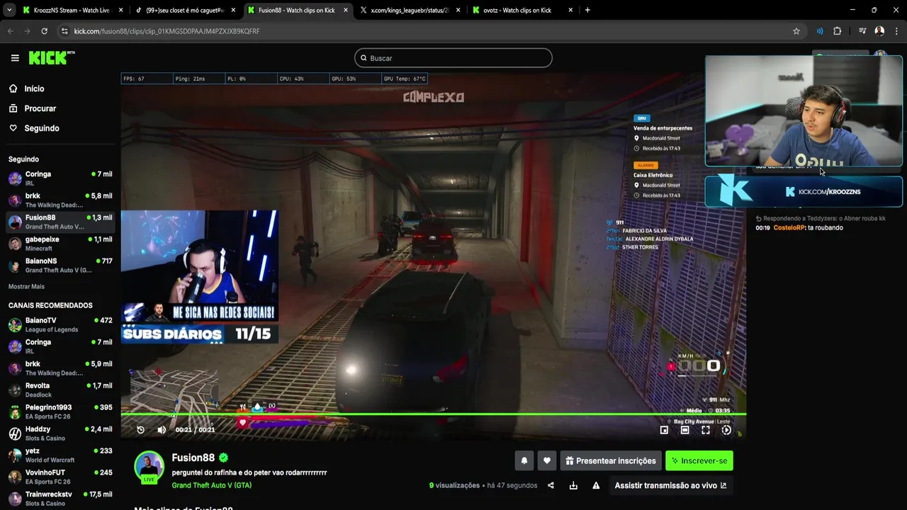Open media control in browser toolbar
The height and width of the screenshot is (510, 907).
(x=862, y=31)
